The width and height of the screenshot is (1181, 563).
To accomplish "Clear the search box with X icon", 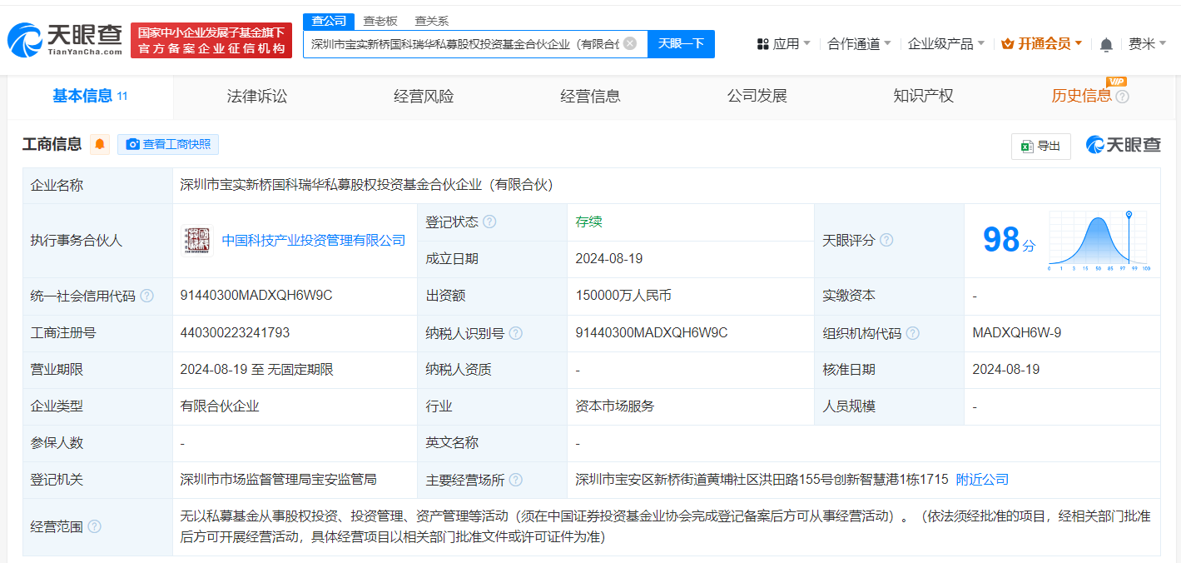I will (x=630, y=43).
